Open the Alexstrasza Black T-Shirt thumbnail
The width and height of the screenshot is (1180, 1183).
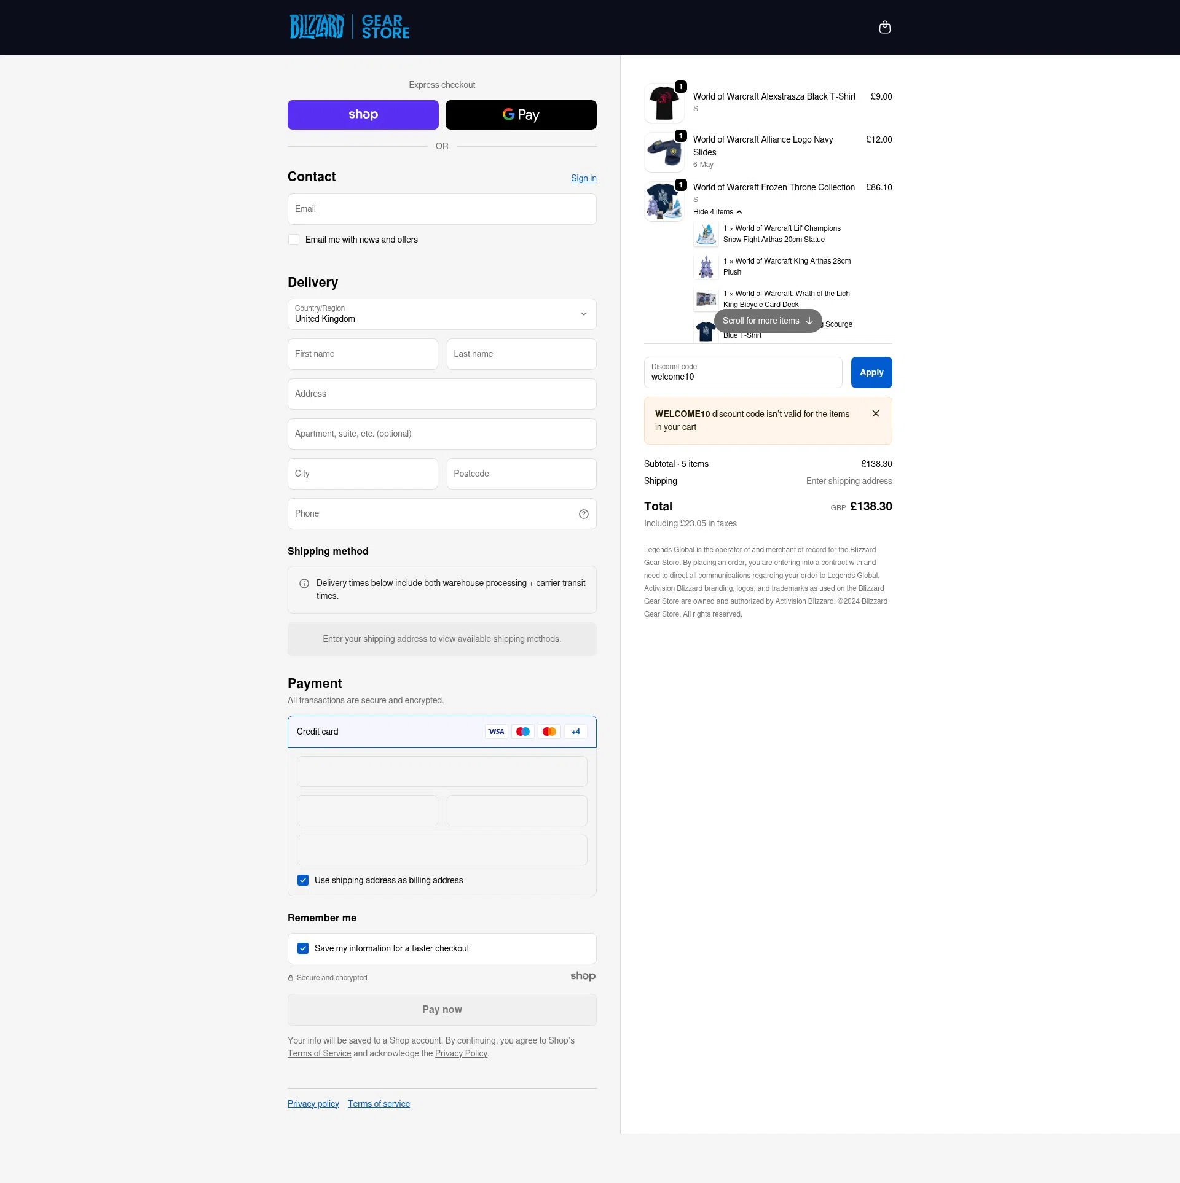[x=664, y=103]
